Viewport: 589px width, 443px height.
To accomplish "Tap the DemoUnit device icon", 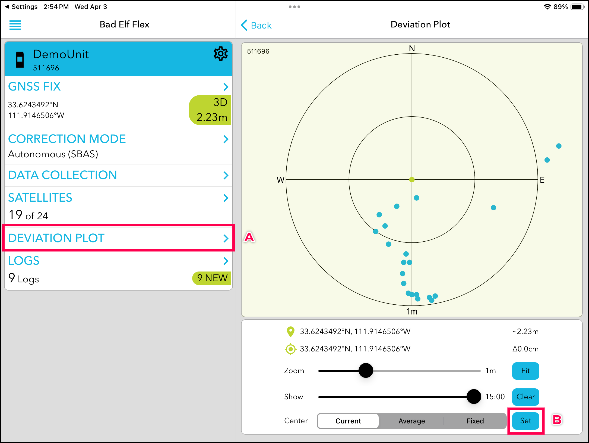I will click(x=20, y=59).
